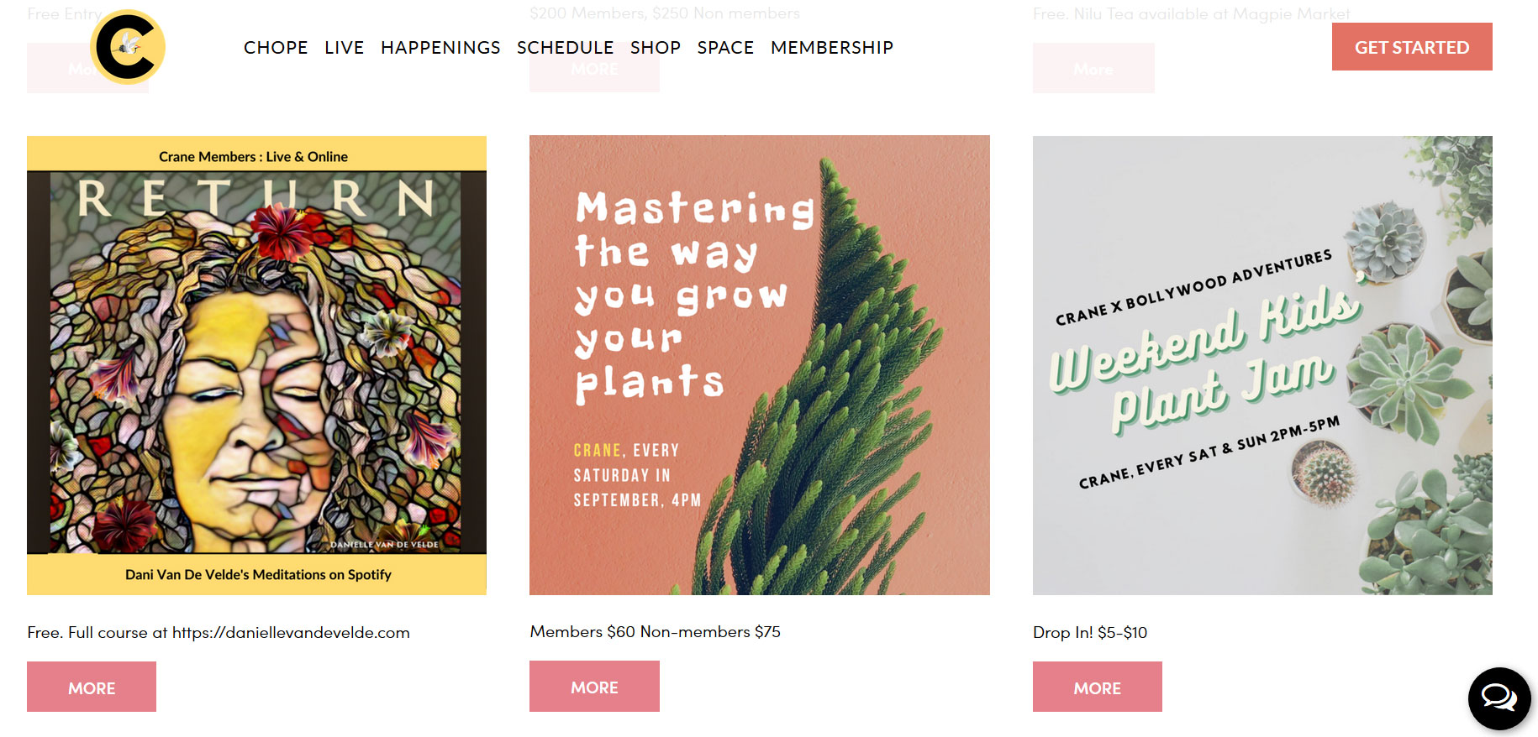Open the SPACE navigation link
This screenshot has width=1538, height=737.
725,48
